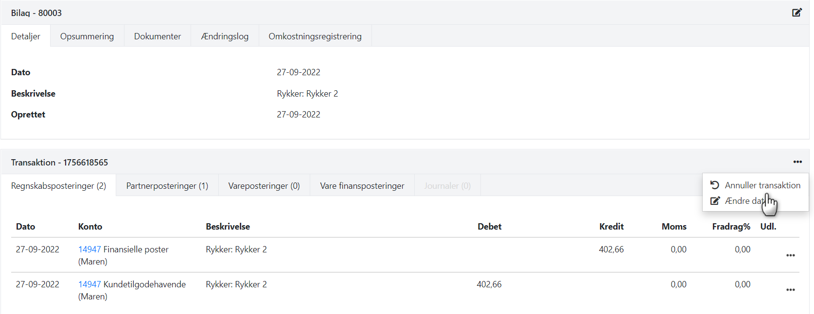Screen dimensions: 814x314
Task: Open the Opsummering tab
Action: (87, 36)
